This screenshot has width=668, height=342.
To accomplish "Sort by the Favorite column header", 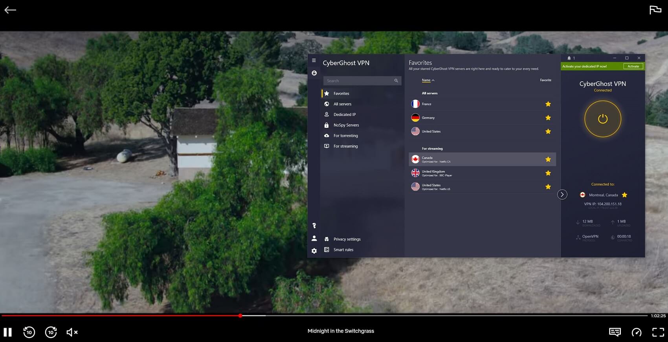I will (545, 80).
